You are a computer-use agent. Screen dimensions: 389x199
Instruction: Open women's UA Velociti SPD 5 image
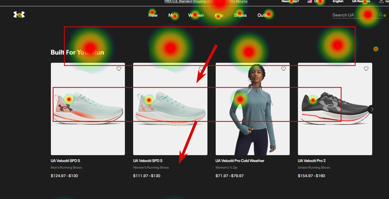pos(170,109)
